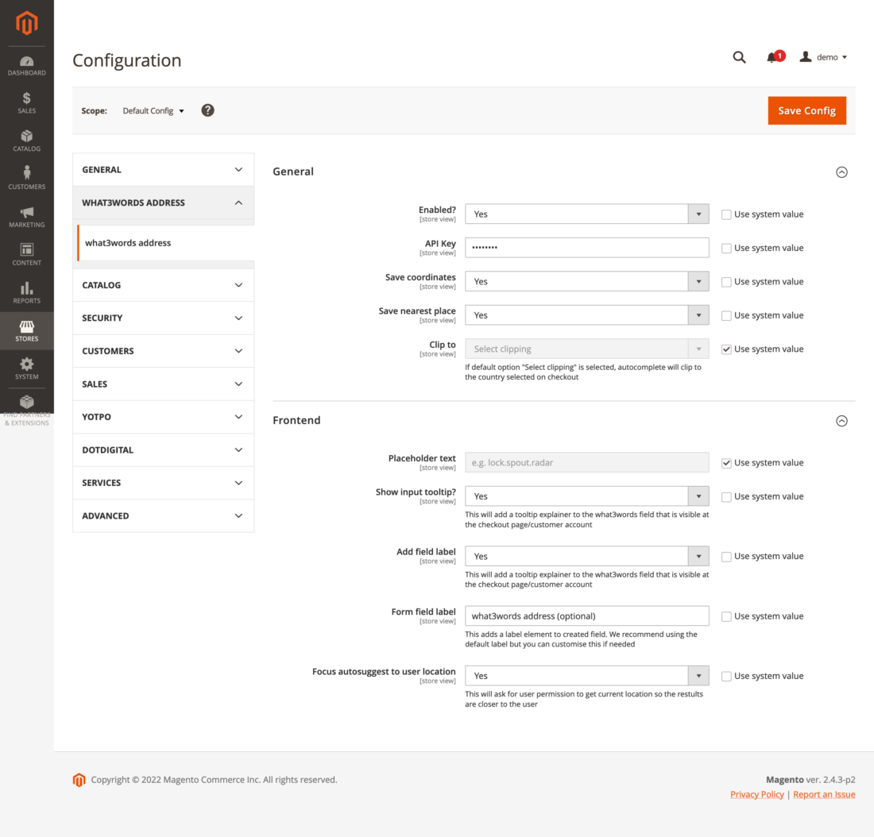
Task: Expand the SERVICES config tab
Action: point(164,483)
